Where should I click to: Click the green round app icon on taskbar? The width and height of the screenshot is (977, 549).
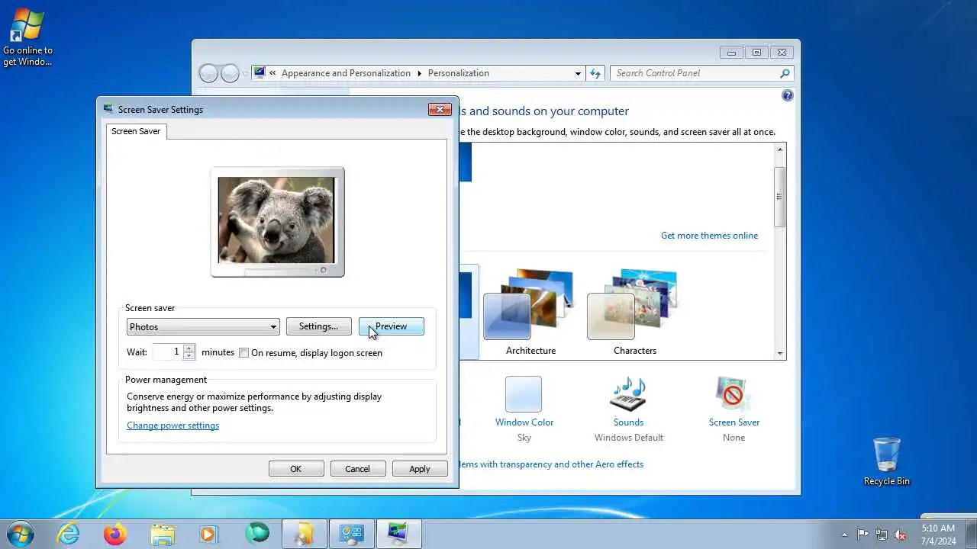[257, 534]
